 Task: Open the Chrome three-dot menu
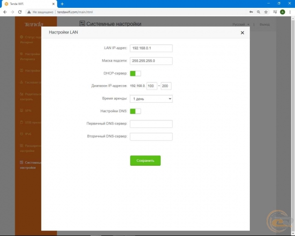tap(290, 12)
